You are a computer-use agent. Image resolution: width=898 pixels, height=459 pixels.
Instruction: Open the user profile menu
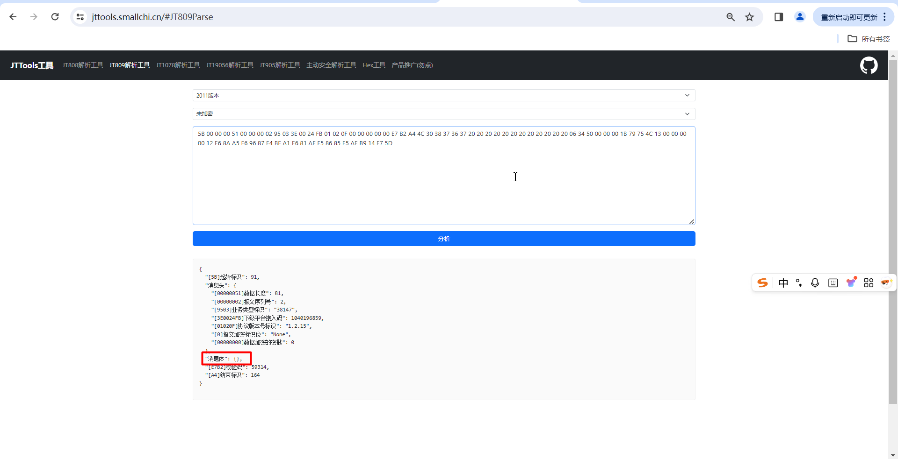click(800, 17)
